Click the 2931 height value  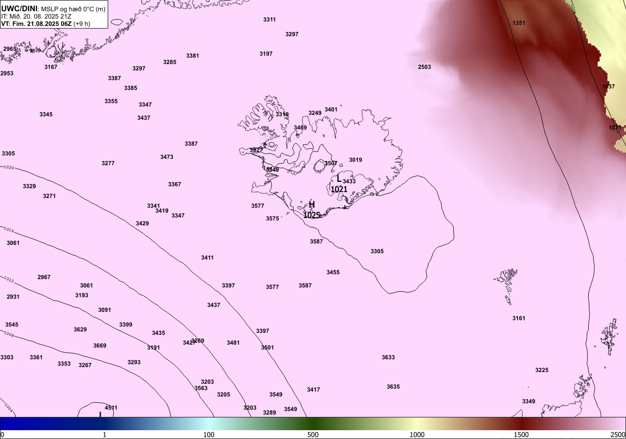point(13,297)
